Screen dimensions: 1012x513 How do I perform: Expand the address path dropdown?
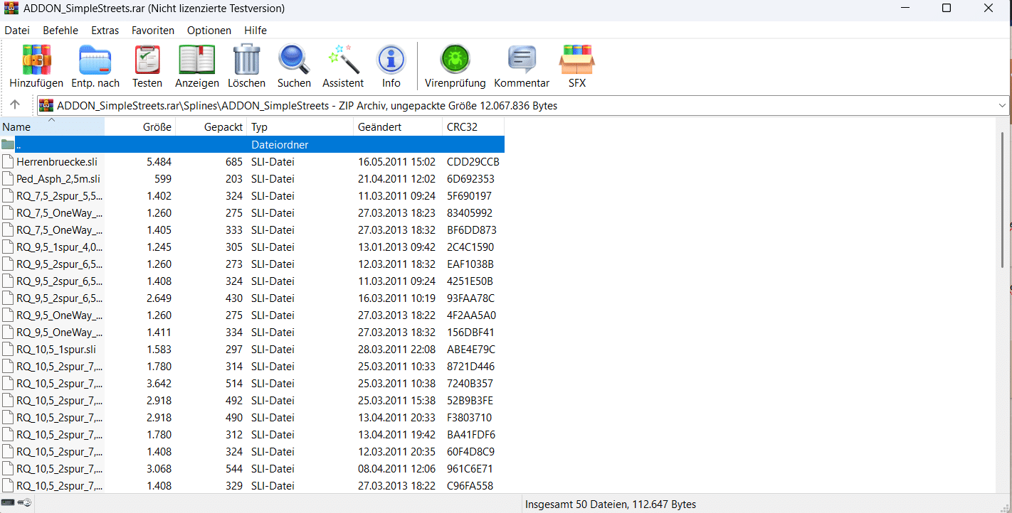pyautogui.click(x=1002, y=106)
